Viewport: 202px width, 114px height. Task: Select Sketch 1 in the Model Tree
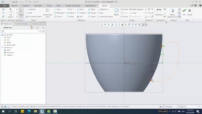click(9, 55)
